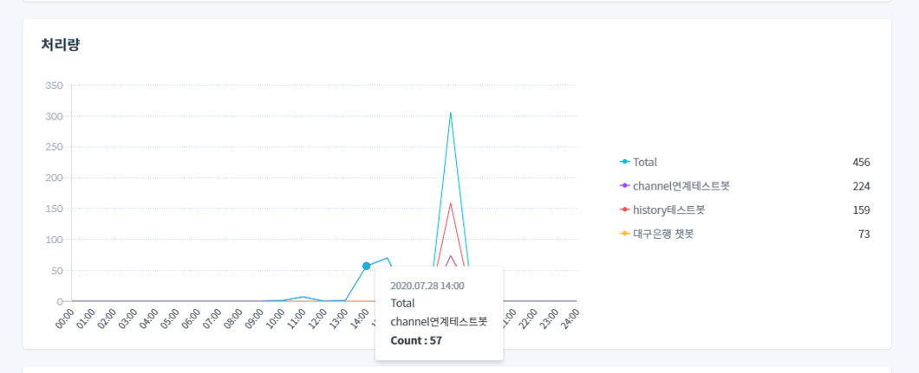Click the 처리량 panel title
The width and height of the screenshot is (919, 373).
60,44
